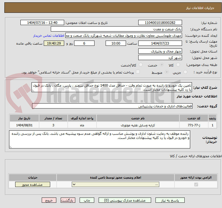Click the اطلاعات خدمات مورد نیاز heading
The image size is (222, 208).
[x=197, y=96]
